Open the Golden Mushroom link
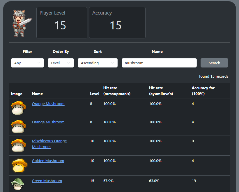This screenshot has height=192, width=239. pos(48,161)
